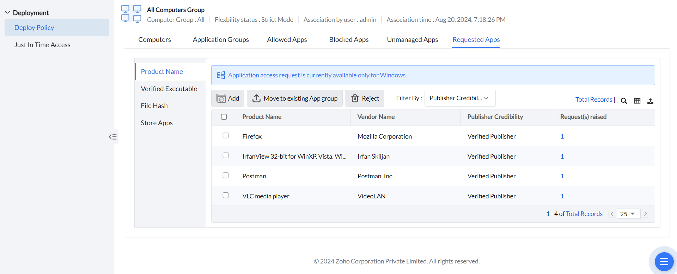The width and height of the screenshot is (677, 274).
Task: Collapse the Deployment section
Action: point(7,13)
